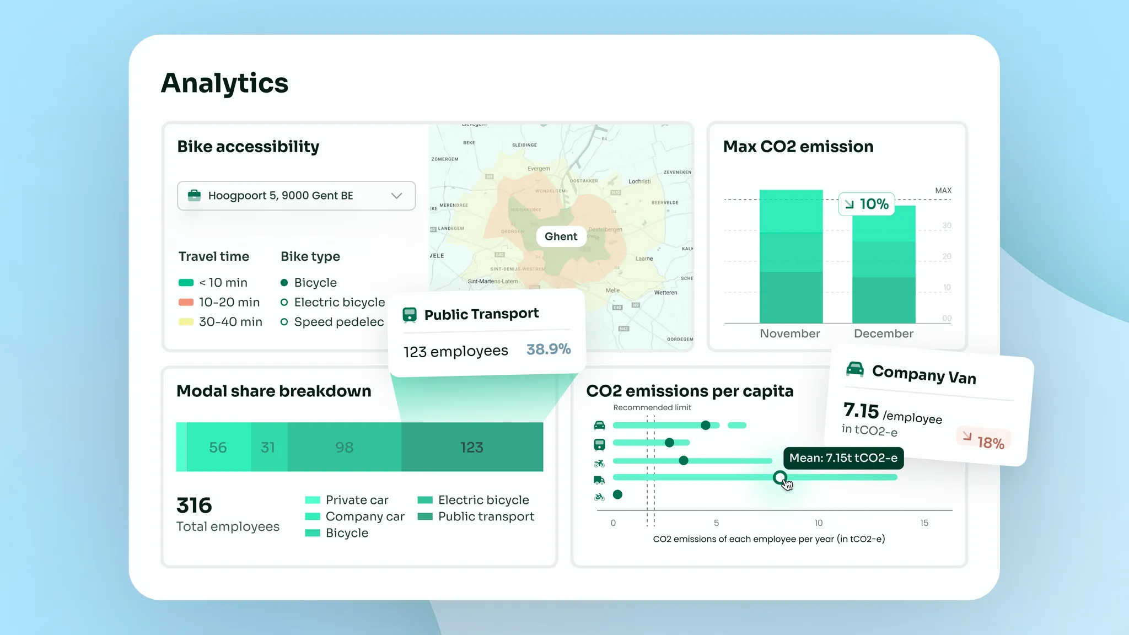Viewport: 1129px width, 635px height.
Task: Click the 10% decrease badge
Action: (x=867, y=205)
